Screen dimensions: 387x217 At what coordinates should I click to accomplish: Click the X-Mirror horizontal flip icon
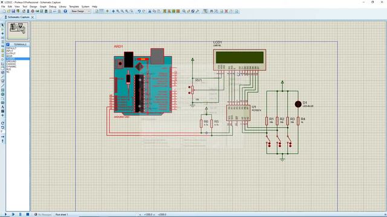click(2, 137)
